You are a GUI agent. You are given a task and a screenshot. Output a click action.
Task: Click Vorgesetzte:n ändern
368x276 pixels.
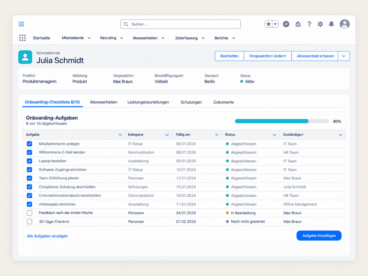[268, 56]
